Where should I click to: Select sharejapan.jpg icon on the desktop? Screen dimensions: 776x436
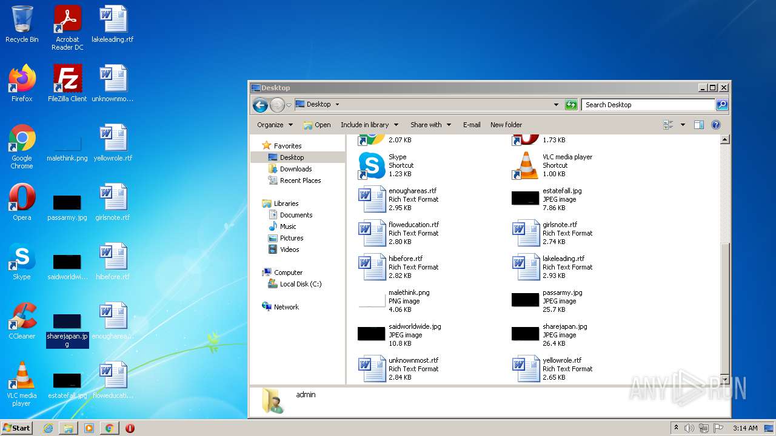point(67,330)
